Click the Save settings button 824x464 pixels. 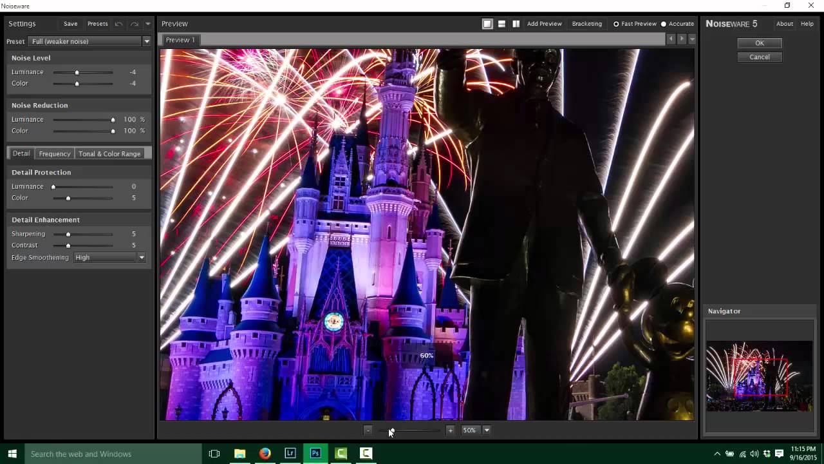[x=71, y=24]
